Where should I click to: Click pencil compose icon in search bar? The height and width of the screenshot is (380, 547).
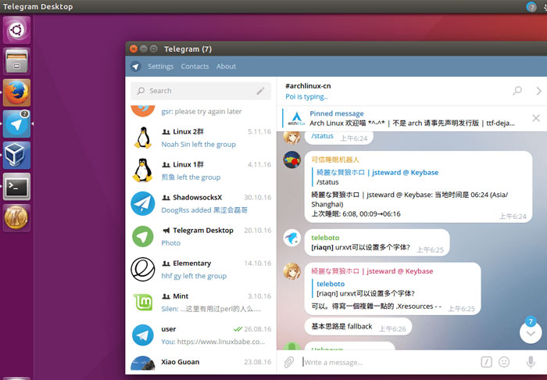260,91
